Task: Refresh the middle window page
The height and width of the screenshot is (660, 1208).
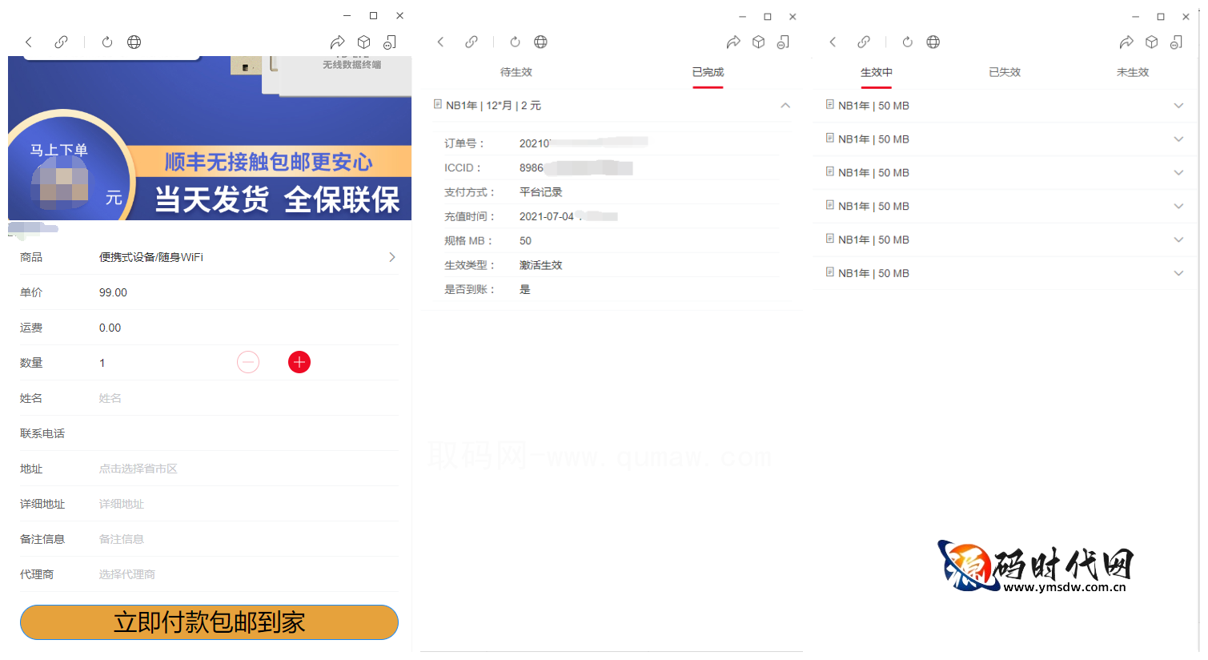Action: 515,42
